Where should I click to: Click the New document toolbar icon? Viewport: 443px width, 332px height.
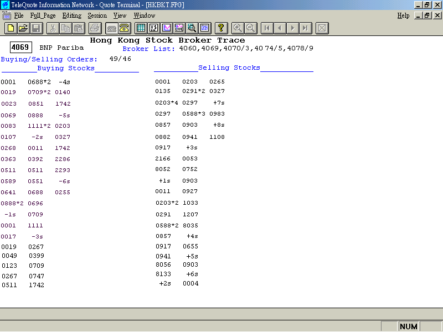11,28
